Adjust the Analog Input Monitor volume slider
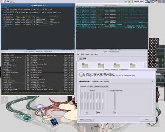 [115, 101]
